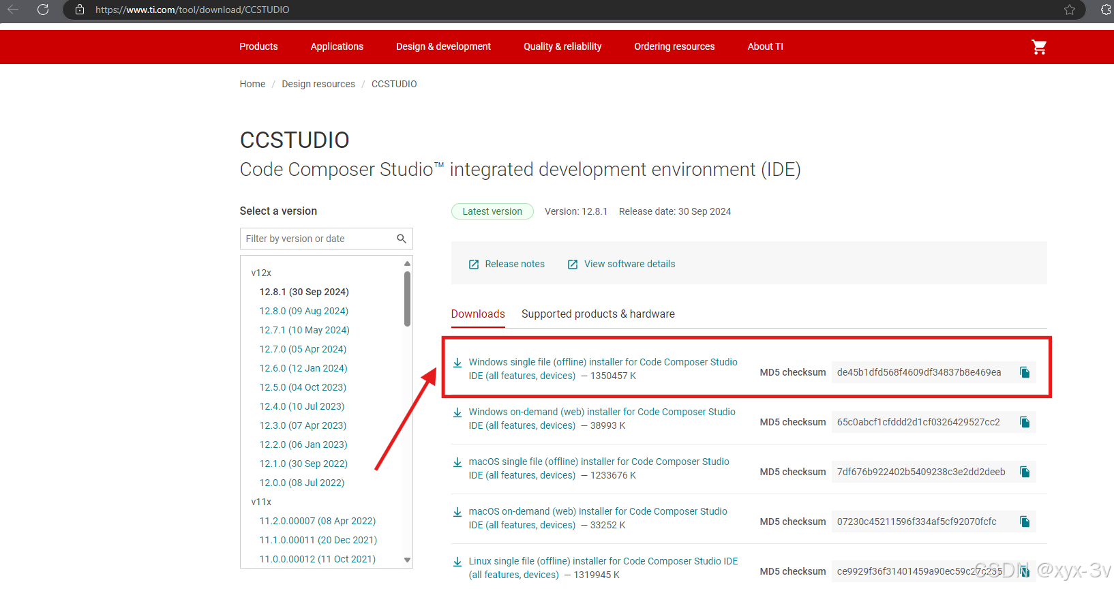Select version 12.2.0 (06 Jan 2023)

(x=303, y=444)
